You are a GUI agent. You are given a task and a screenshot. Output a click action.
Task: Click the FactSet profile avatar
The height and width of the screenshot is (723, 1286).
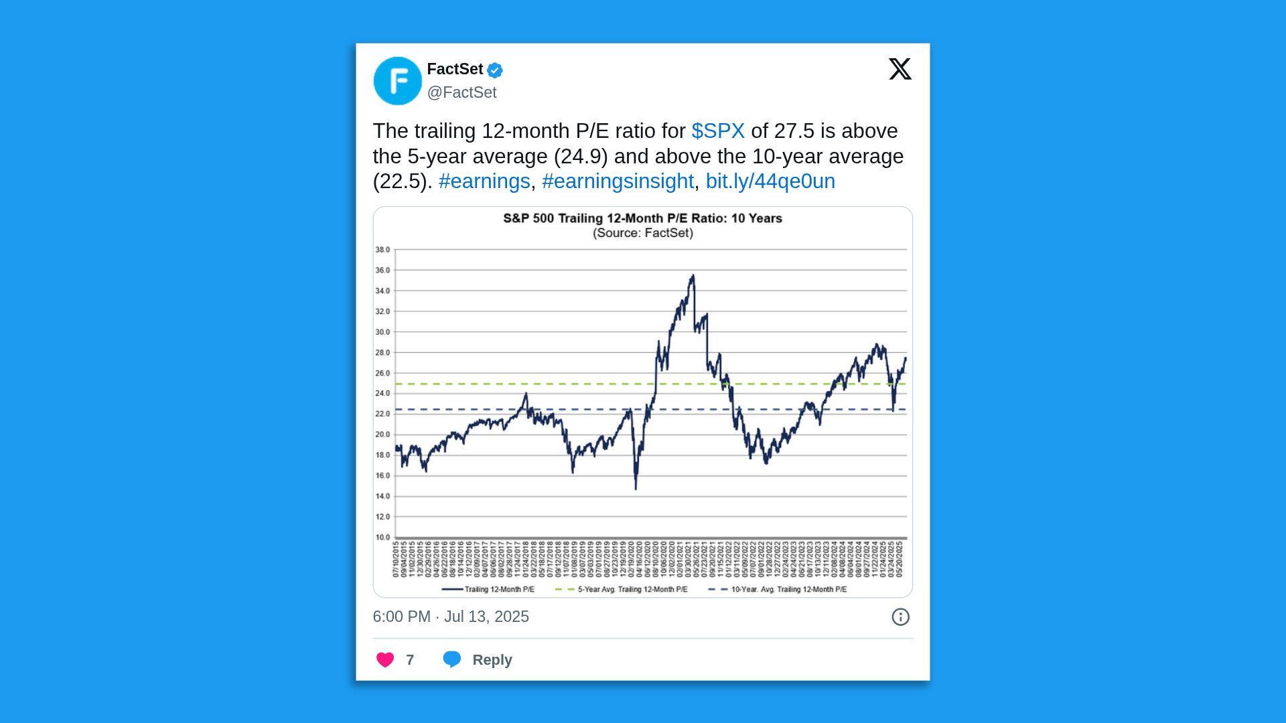point(398,80)
